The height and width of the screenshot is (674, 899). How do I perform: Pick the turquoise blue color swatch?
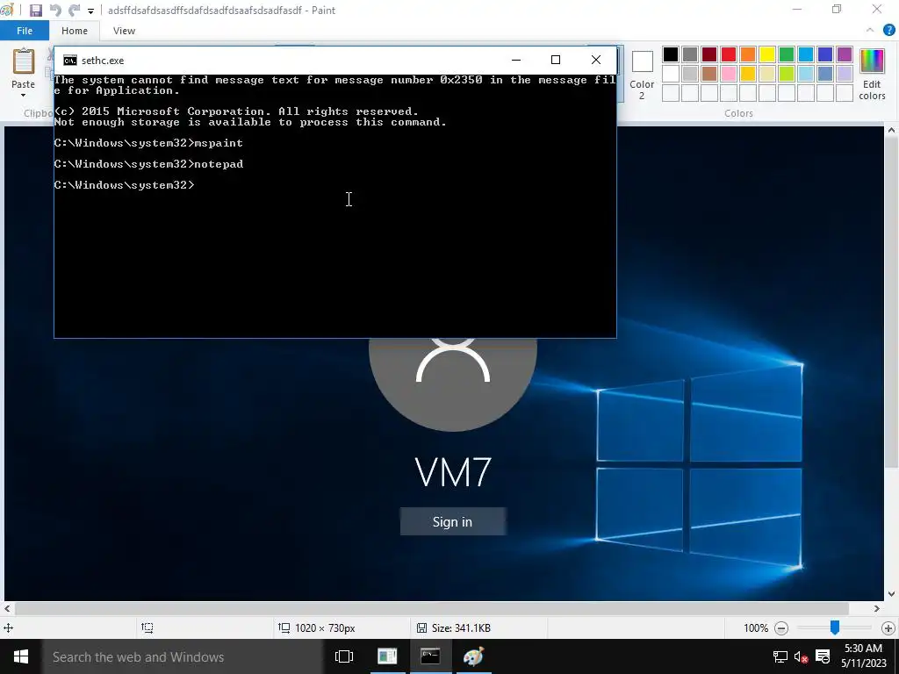pos(806,54)
